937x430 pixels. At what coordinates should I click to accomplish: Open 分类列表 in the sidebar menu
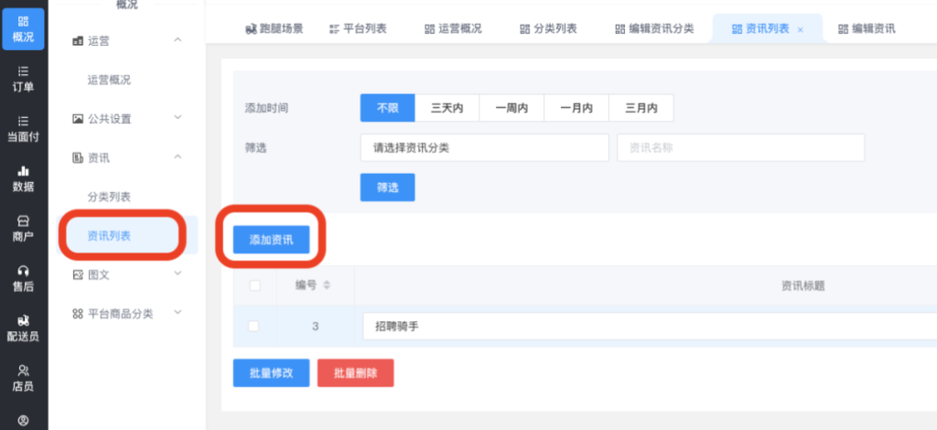pyautogui.click(x=109, y=197)
